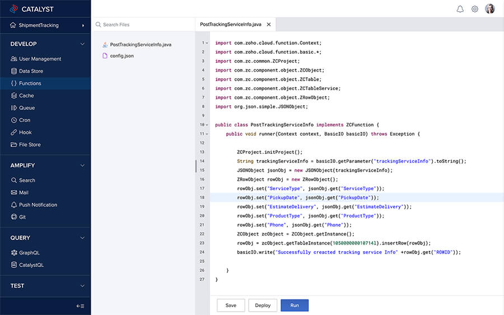Click file icon for config.json
Screen dimensions: 504x315
tap(105, 55)
